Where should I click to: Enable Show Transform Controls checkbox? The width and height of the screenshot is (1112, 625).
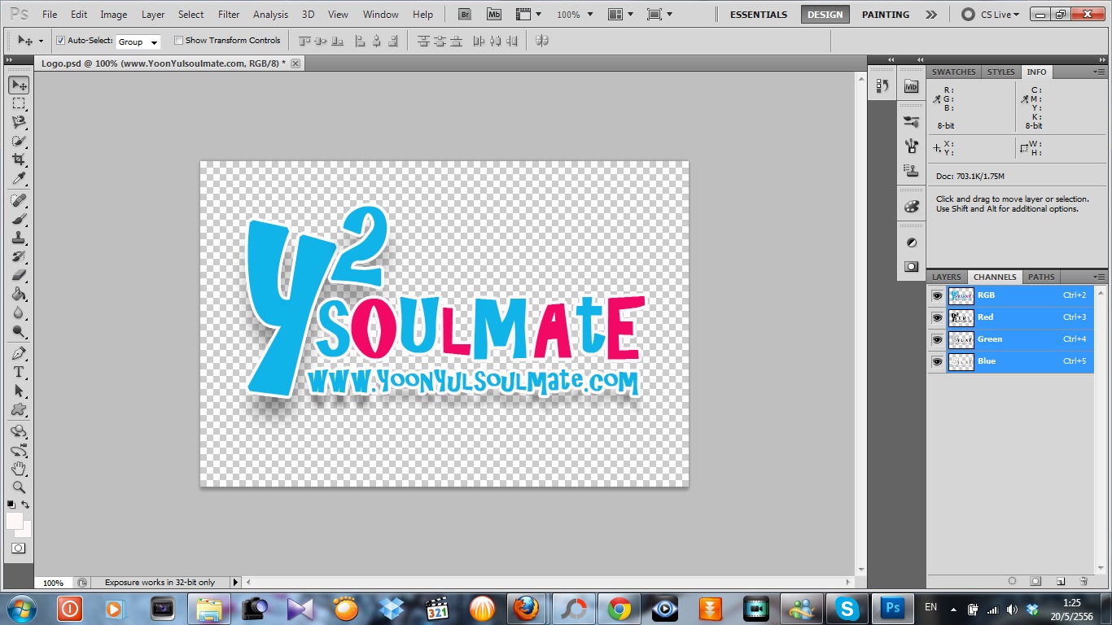coord(179,41)
